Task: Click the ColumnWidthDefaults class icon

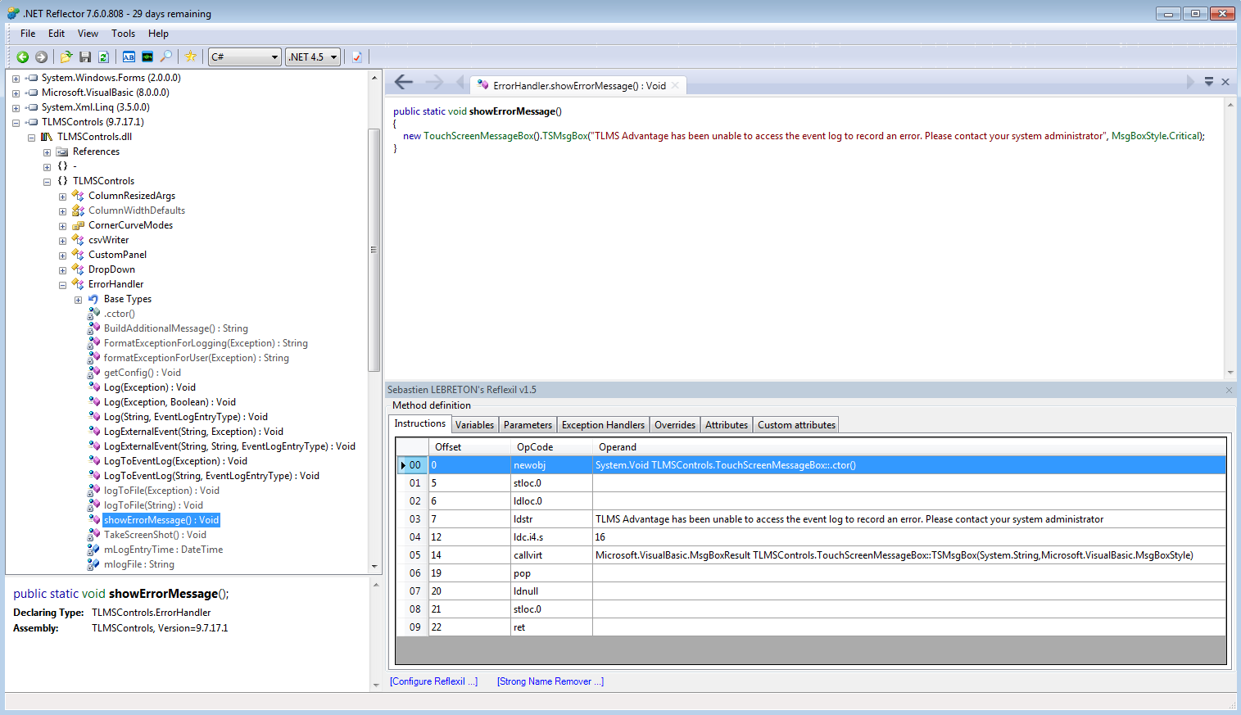Action: (x=78, y=210)
